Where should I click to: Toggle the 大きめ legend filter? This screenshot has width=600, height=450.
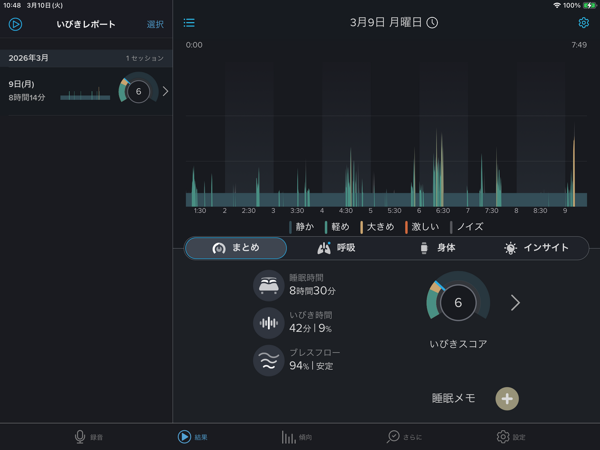pos(377,227)
